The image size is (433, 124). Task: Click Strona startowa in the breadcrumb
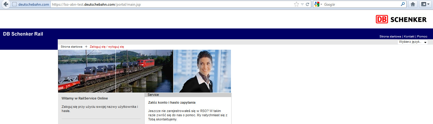(72, 47)
